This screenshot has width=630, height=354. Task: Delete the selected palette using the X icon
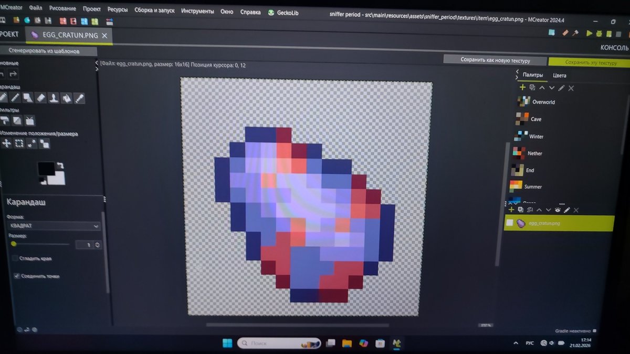(571, 88)
